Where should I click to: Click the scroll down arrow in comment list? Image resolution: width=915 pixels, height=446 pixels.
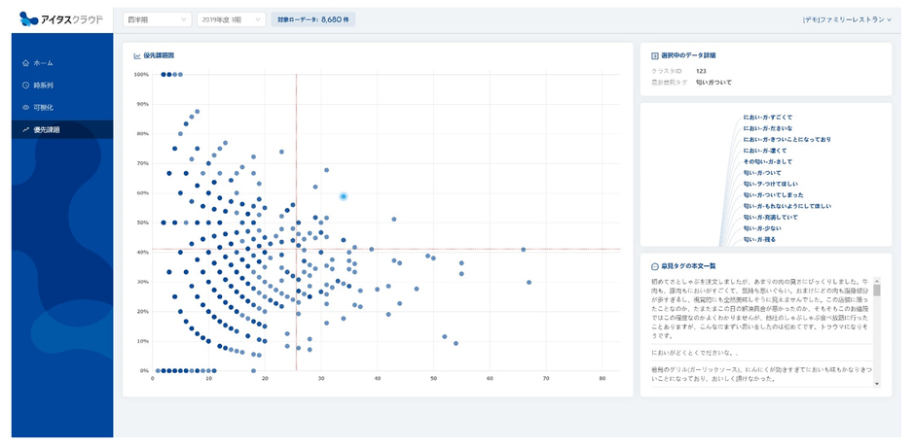coord(876,383)
